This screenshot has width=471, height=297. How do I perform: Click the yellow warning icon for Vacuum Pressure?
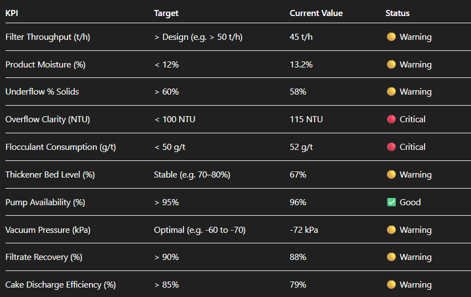click(391, 230)
